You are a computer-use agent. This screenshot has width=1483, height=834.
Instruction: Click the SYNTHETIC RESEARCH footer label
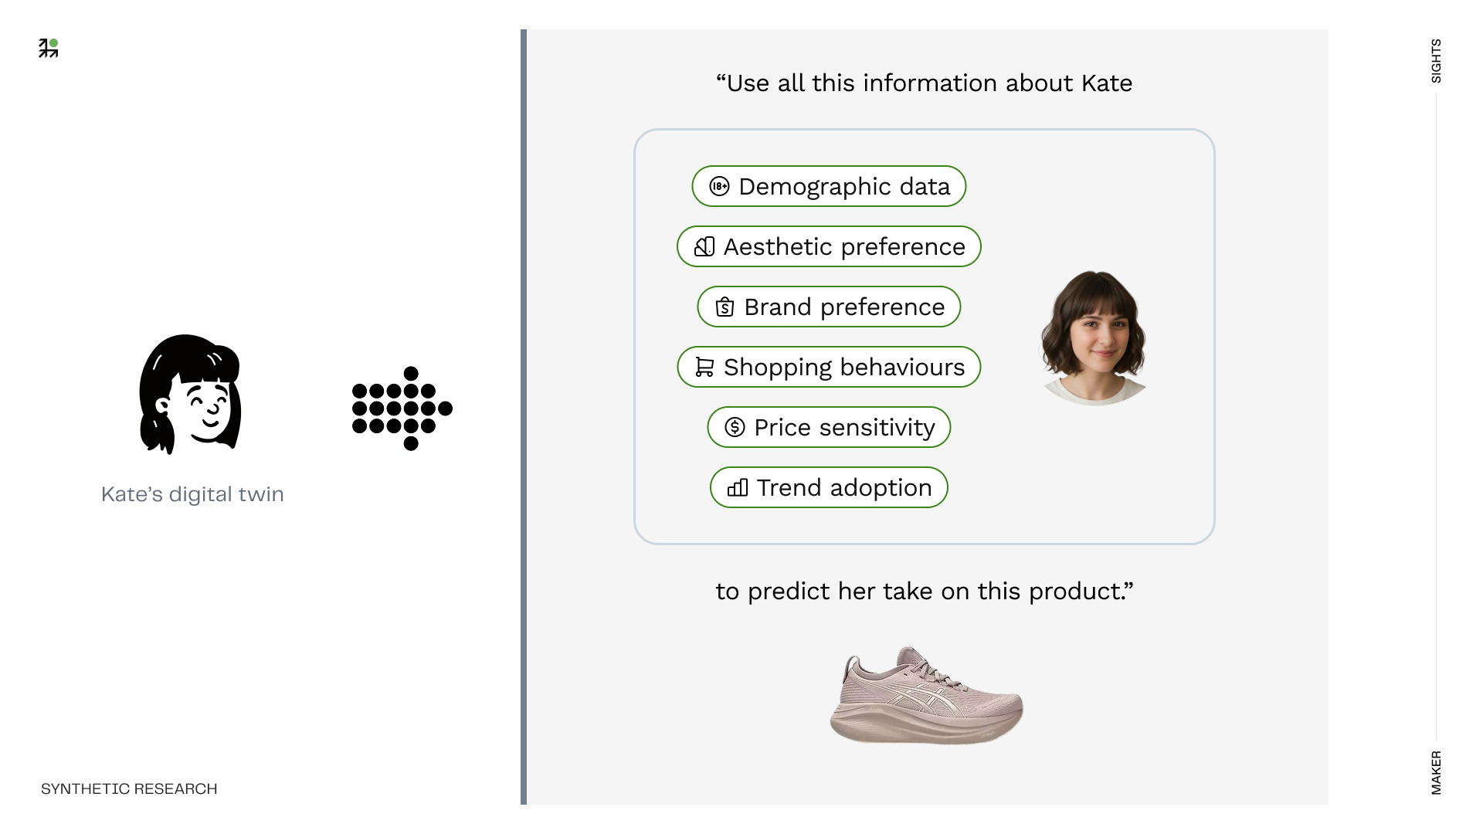tap(129, 788)
